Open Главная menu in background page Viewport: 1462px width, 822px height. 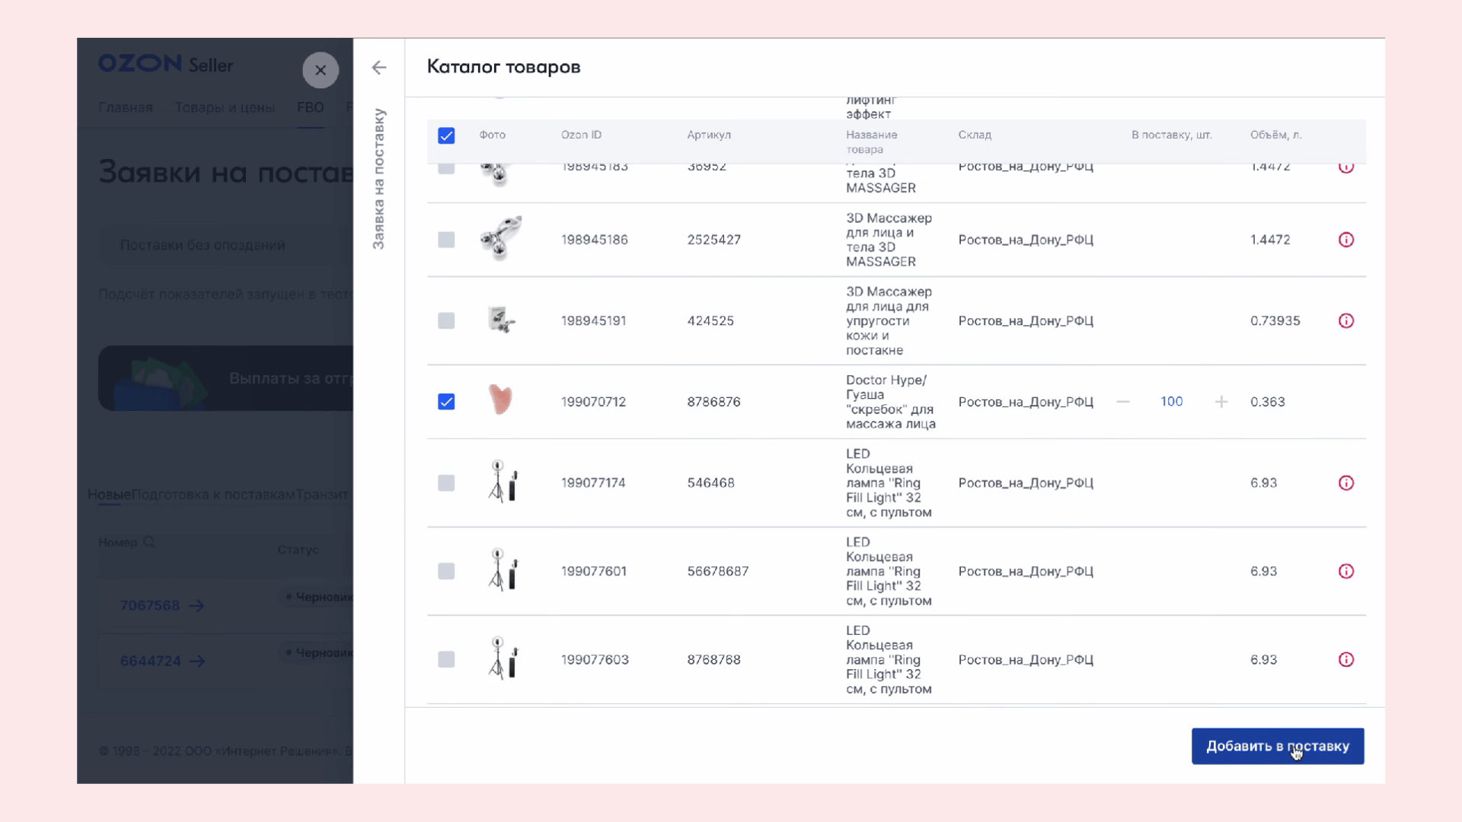click(126, 107)
